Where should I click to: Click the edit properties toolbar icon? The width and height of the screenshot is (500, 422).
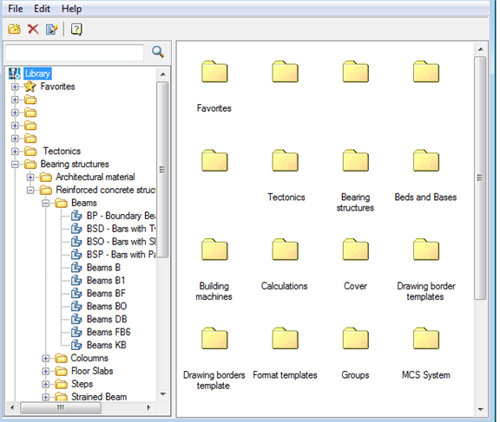(x=52, y=29)
